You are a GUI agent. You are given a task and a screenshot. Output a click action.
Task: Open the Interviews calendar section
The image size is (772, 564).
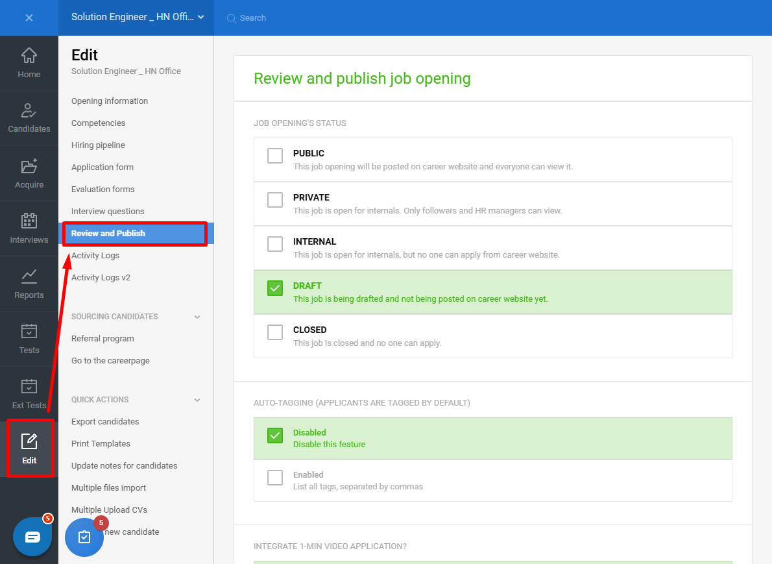coord(29,228)
